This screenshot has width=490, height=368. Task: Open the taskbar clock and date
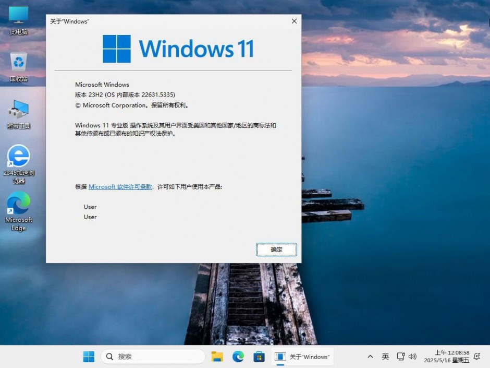click(x=447, y=357)
